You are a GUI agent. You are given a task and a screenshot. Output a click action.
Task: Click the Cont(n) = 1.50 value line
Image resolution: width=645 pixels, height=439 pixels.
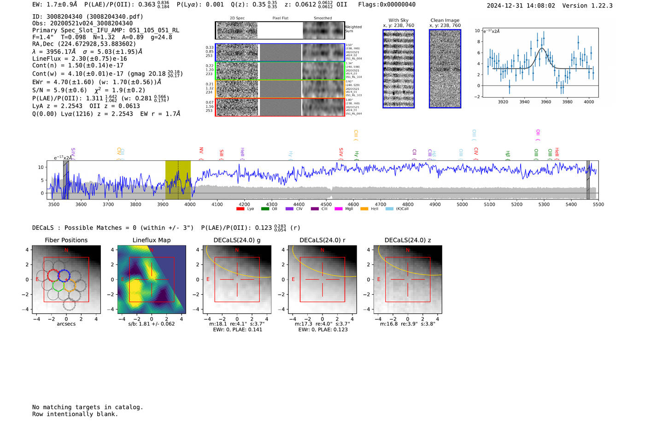coord(78,65)
